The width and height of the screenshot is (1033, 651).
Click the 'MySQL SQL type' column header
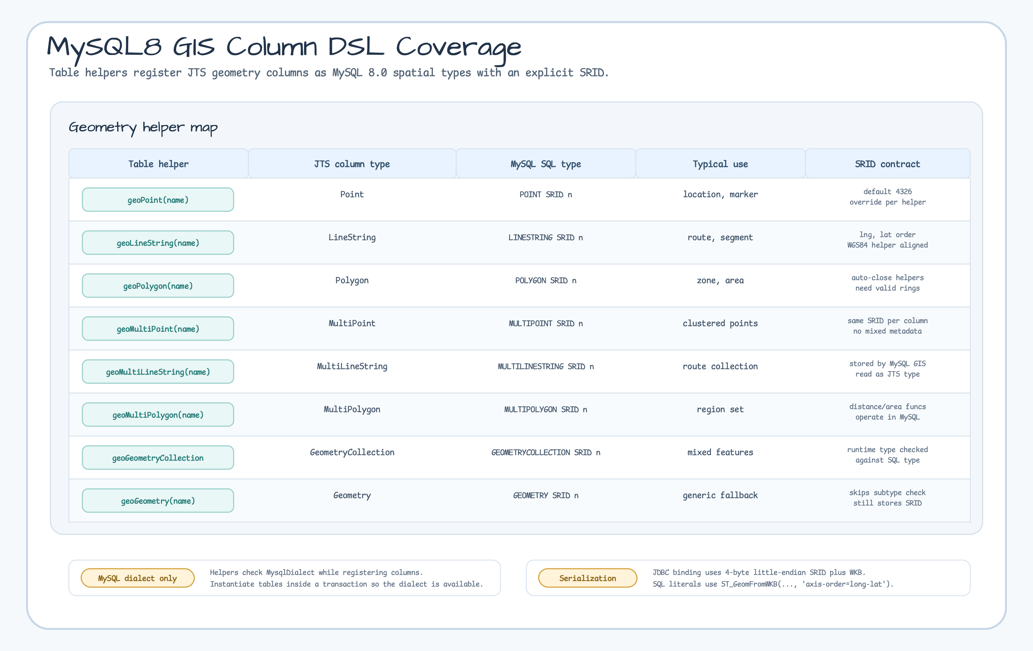[546, 164]
